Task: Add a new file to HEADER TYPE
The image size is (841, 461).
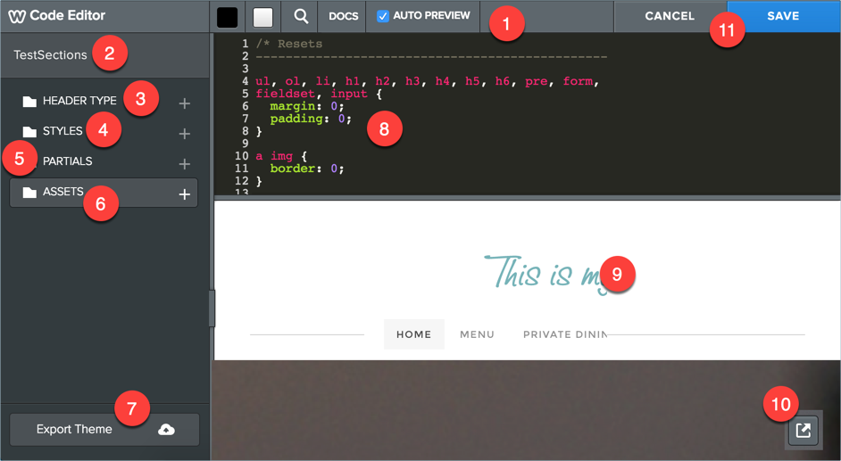Action: click(185, 103)
